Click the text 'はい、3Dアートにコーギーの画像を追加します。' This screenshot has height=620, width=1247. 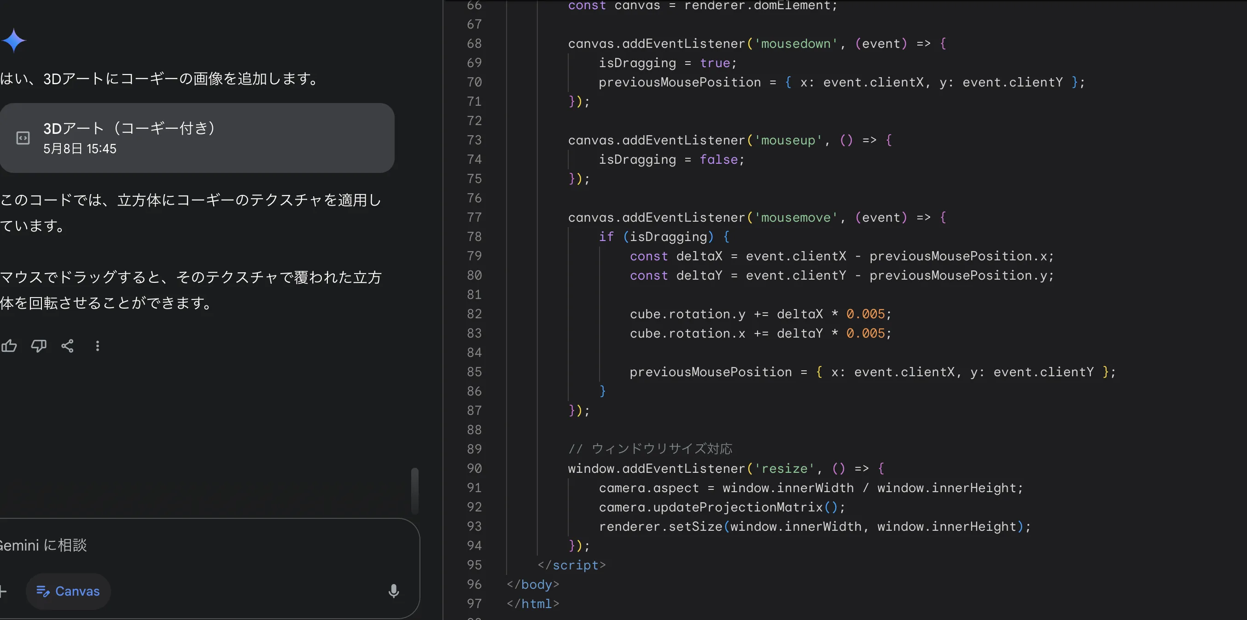[x=160, y=78]
